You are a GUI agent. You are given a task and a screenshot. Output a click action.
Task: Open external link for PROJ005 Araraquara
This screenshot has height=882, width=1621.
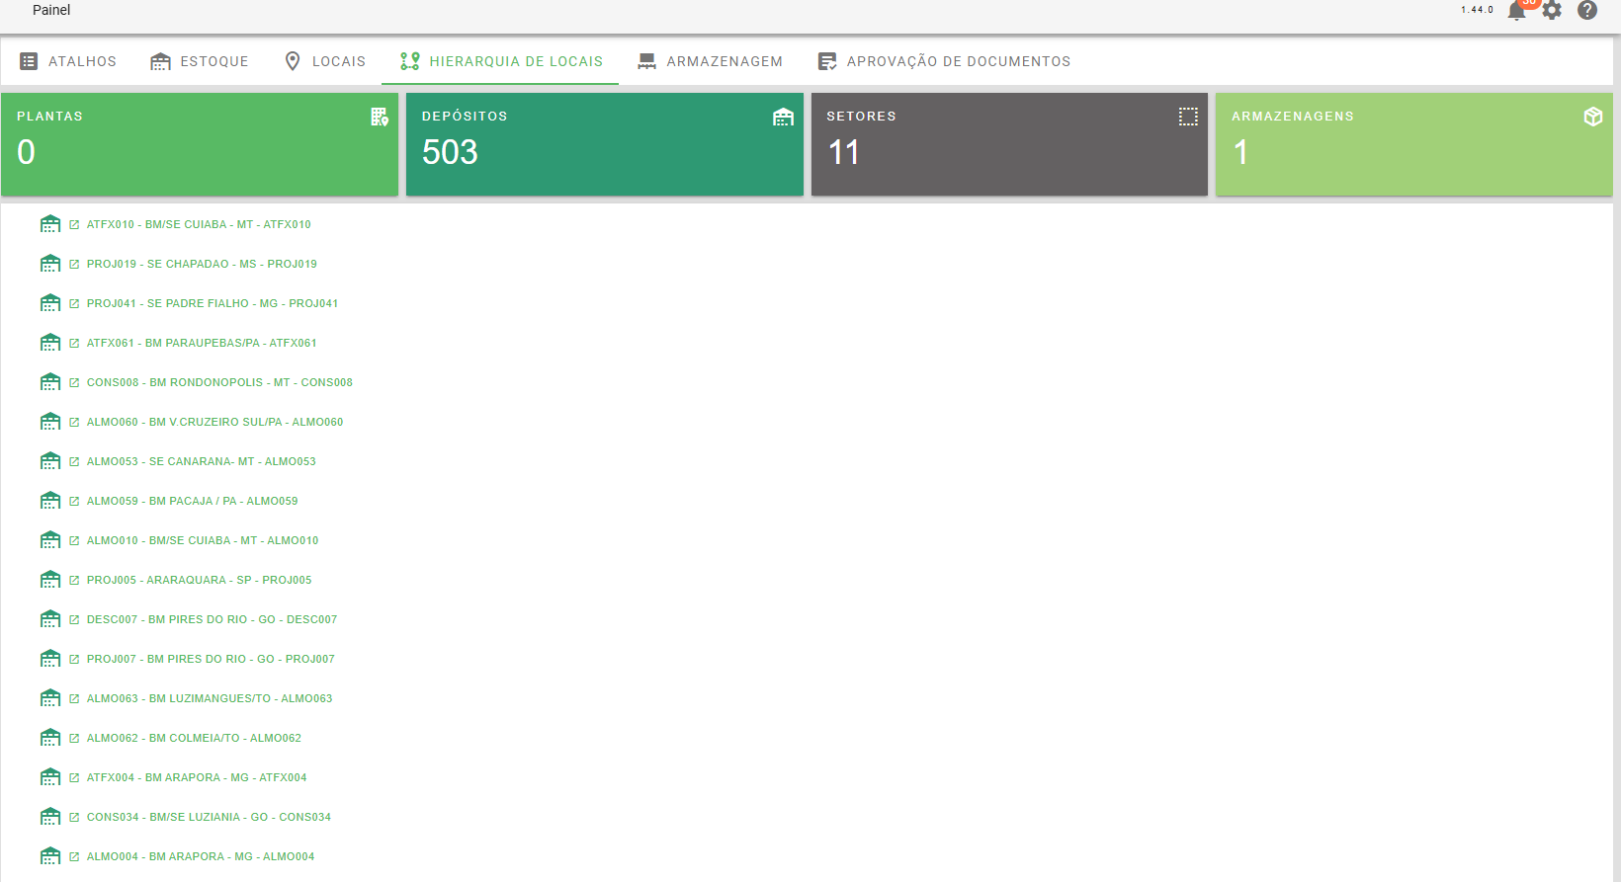pyautogui.click(x=74, y=580)
